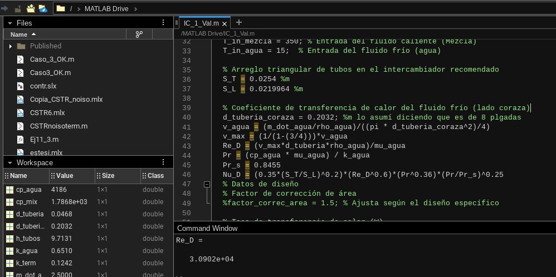Viewport: 556px width, 277px height.
Task: Click the cp_agua variable icon
Action: tap(9, 190)
